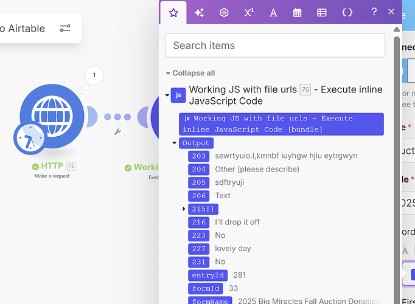Select the date functions calendar tab
The width and height of the screenshot is (415, 304).
[x=298, y=13]
